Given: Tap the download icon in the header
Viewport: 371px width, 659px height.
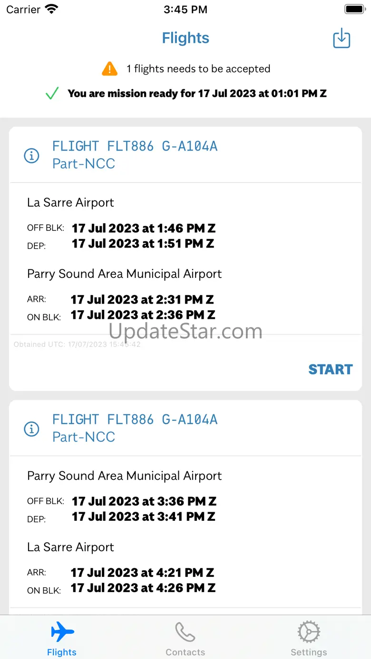Looking at the screenshot, I should point(341,38).
